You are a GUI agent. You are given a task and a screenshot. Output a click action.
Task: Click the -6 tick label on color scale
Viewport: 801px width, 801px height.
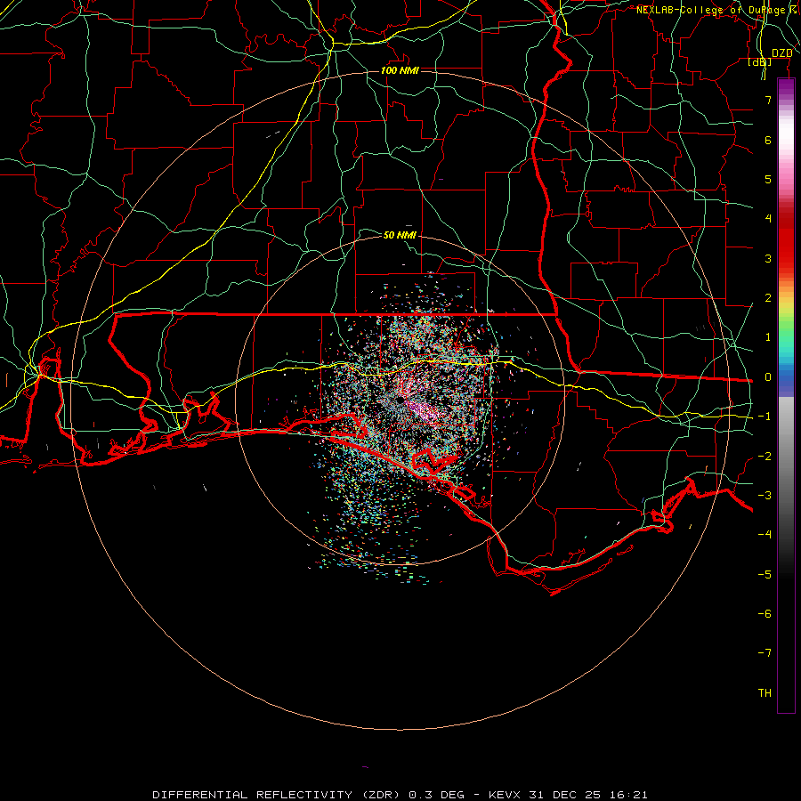765,614
